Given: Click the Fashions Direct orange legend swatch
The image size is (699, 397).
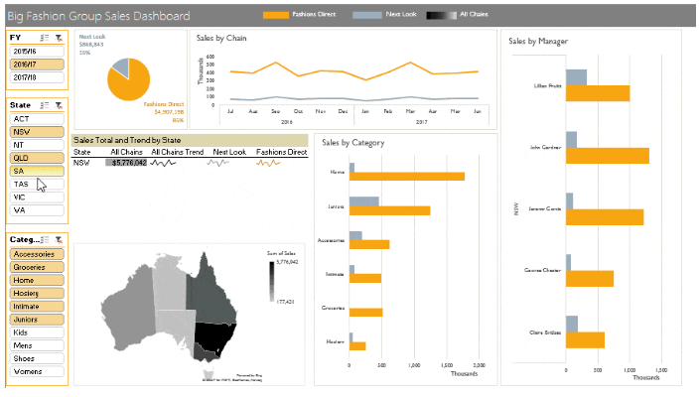Looking at the screenshot, I should [x=275, y=15].
